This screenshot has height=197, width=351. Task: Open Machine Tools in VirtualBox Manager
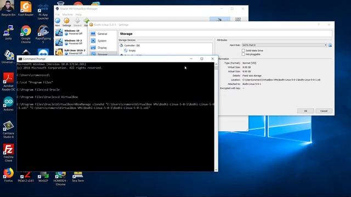[219, 20]
